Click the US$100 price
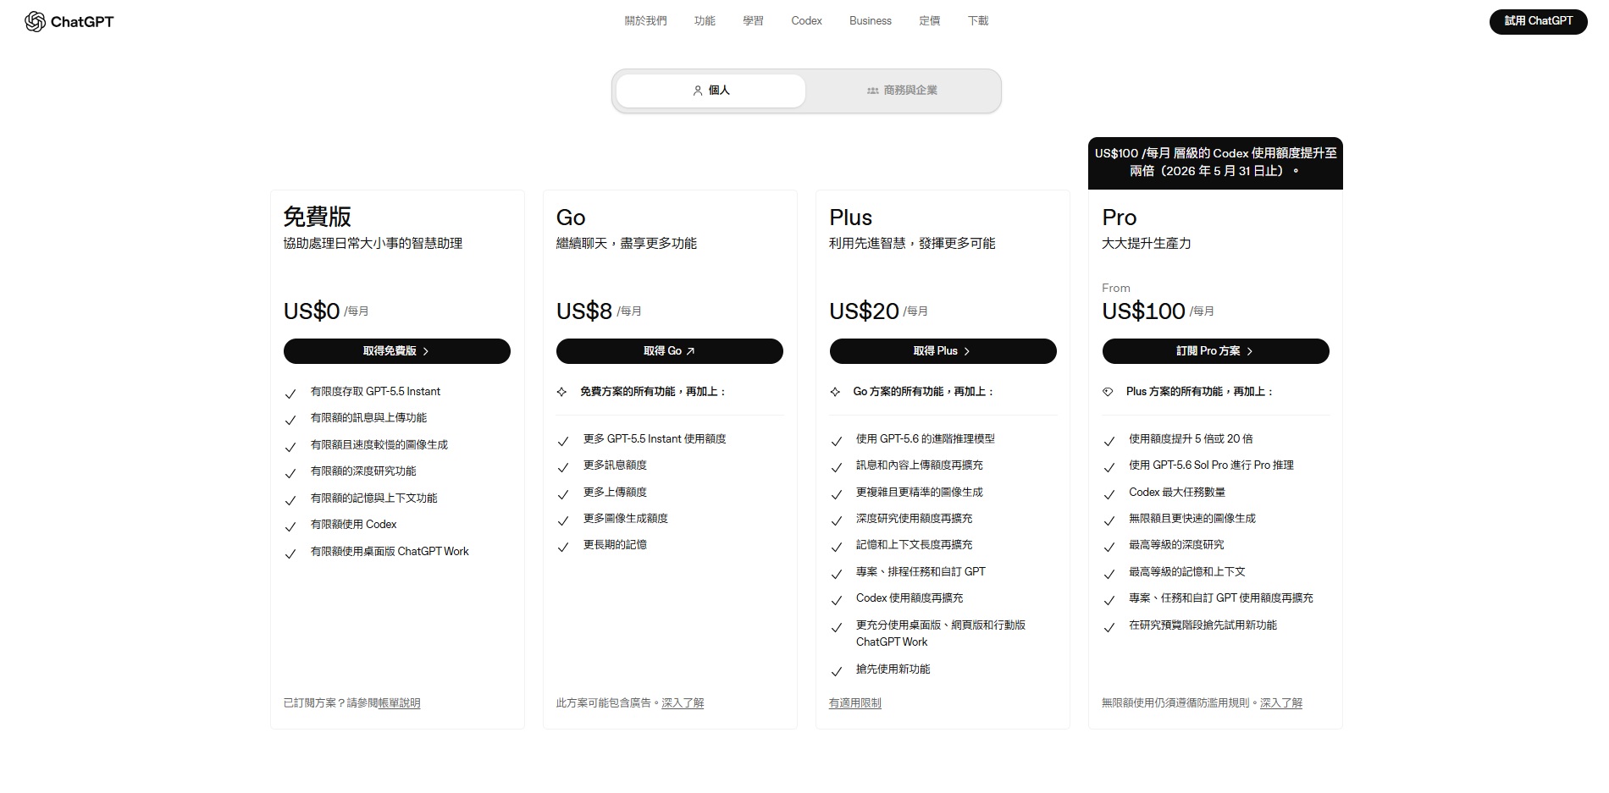Image resolution: width=1609 pixels, height=793 pixels. pos(1143,311)
